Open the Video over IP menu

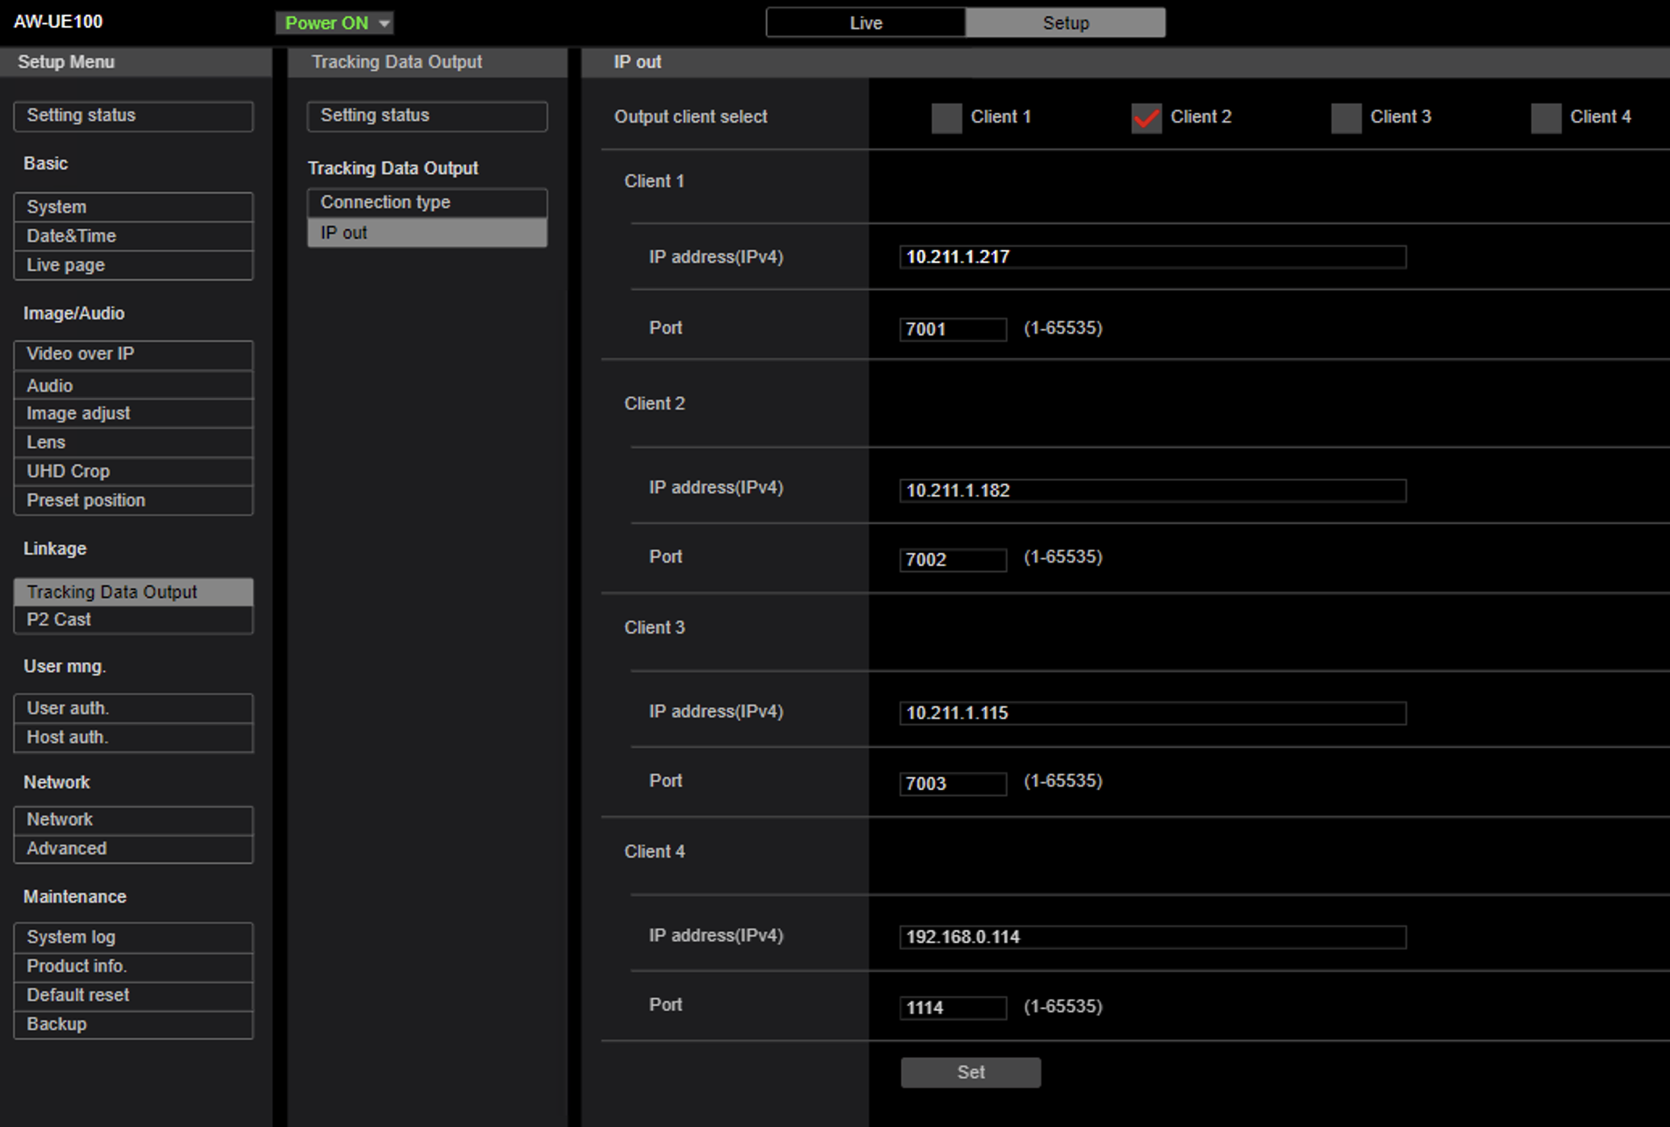point(133,354)
